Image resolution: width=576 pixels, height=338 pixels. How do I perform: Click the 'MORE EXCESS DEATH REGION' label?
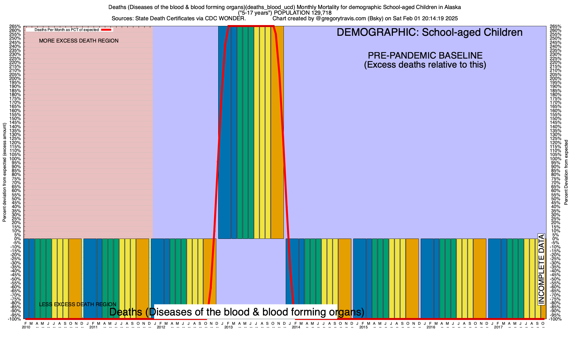79,41
